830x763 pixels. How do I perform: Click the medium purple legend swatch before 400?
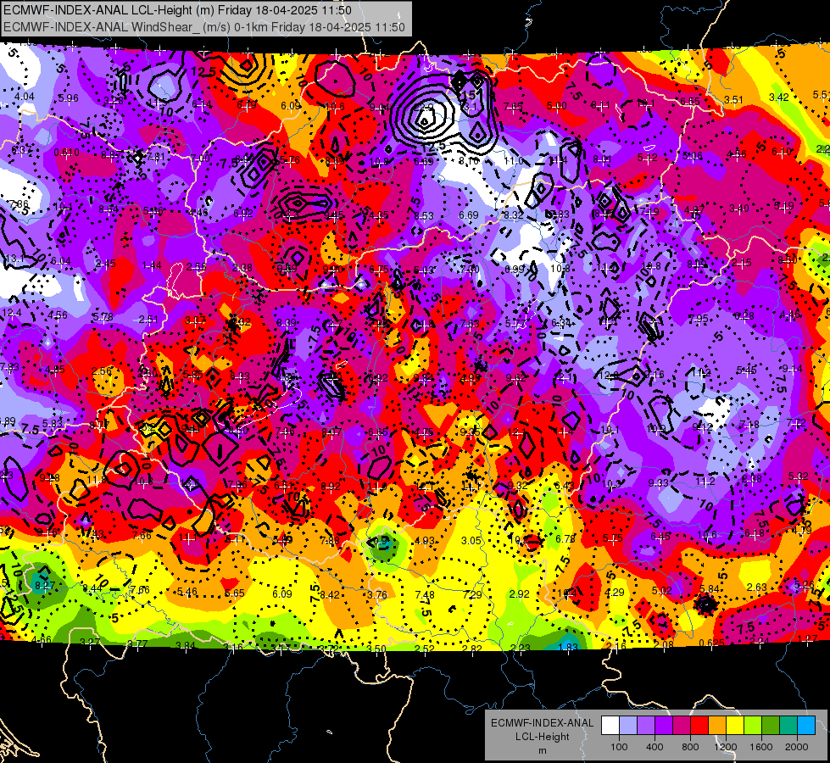click(x=646, y=726)
